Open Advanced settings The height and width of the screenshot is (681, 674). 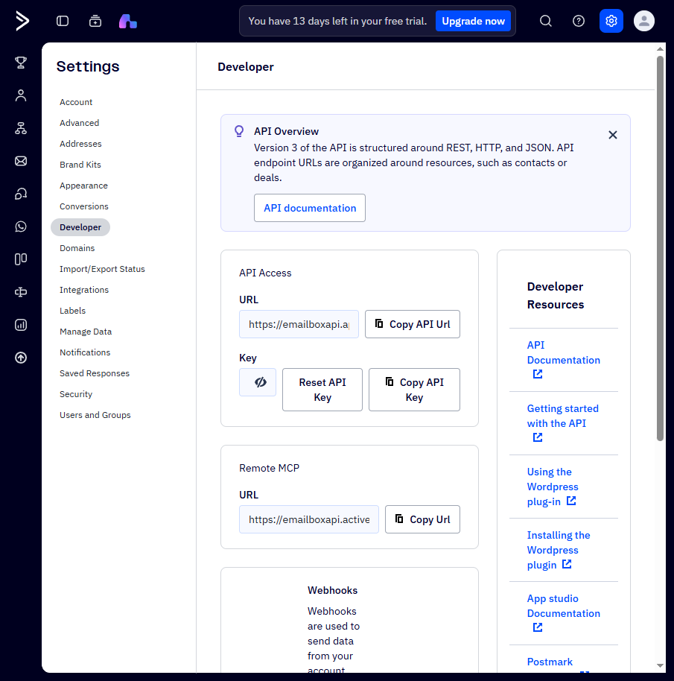[x=80, y=123]
